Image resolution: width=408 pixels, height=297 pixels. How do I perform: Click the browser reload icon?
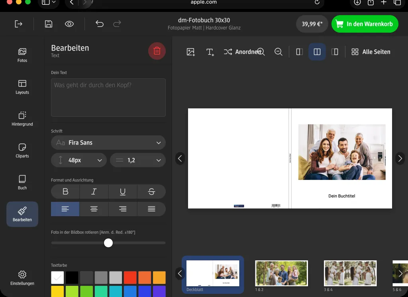[x=317, y=2]
